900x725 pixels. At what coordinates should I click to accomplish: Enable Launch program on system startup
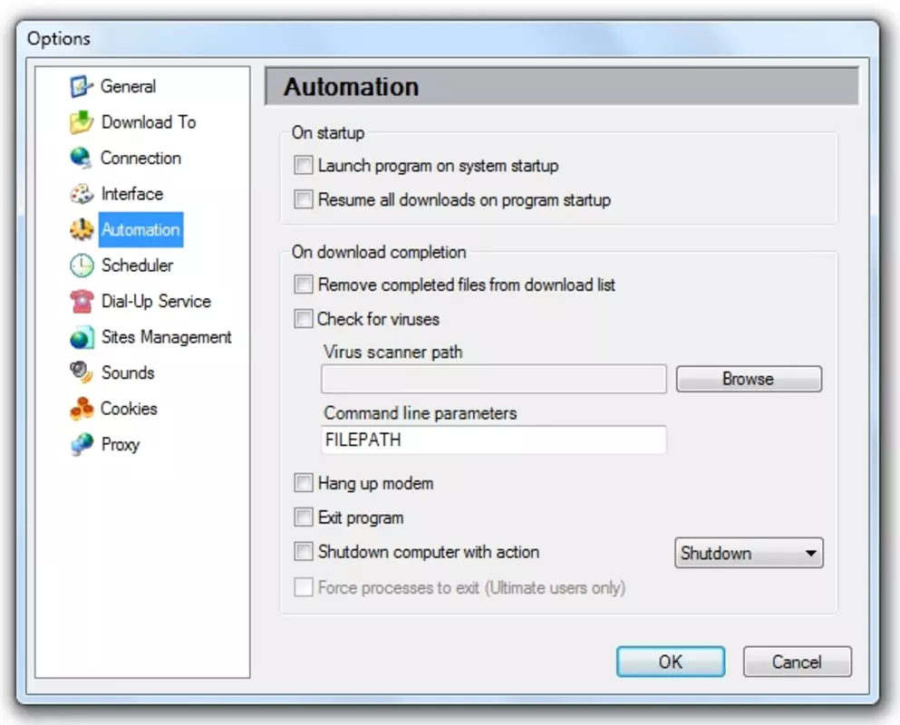[x=304, y=165]
